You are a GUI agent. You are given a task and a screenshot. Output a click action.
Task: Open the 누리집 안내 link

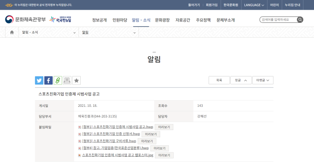(x=292, y=5)
